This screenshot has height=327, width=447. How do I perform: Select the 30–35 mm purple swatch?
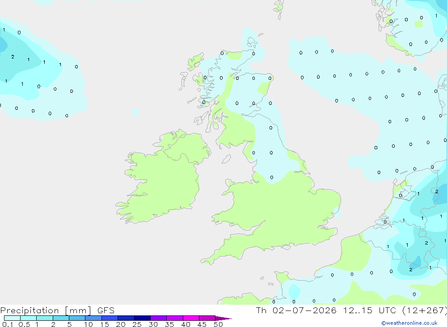[x=158, y=318]
